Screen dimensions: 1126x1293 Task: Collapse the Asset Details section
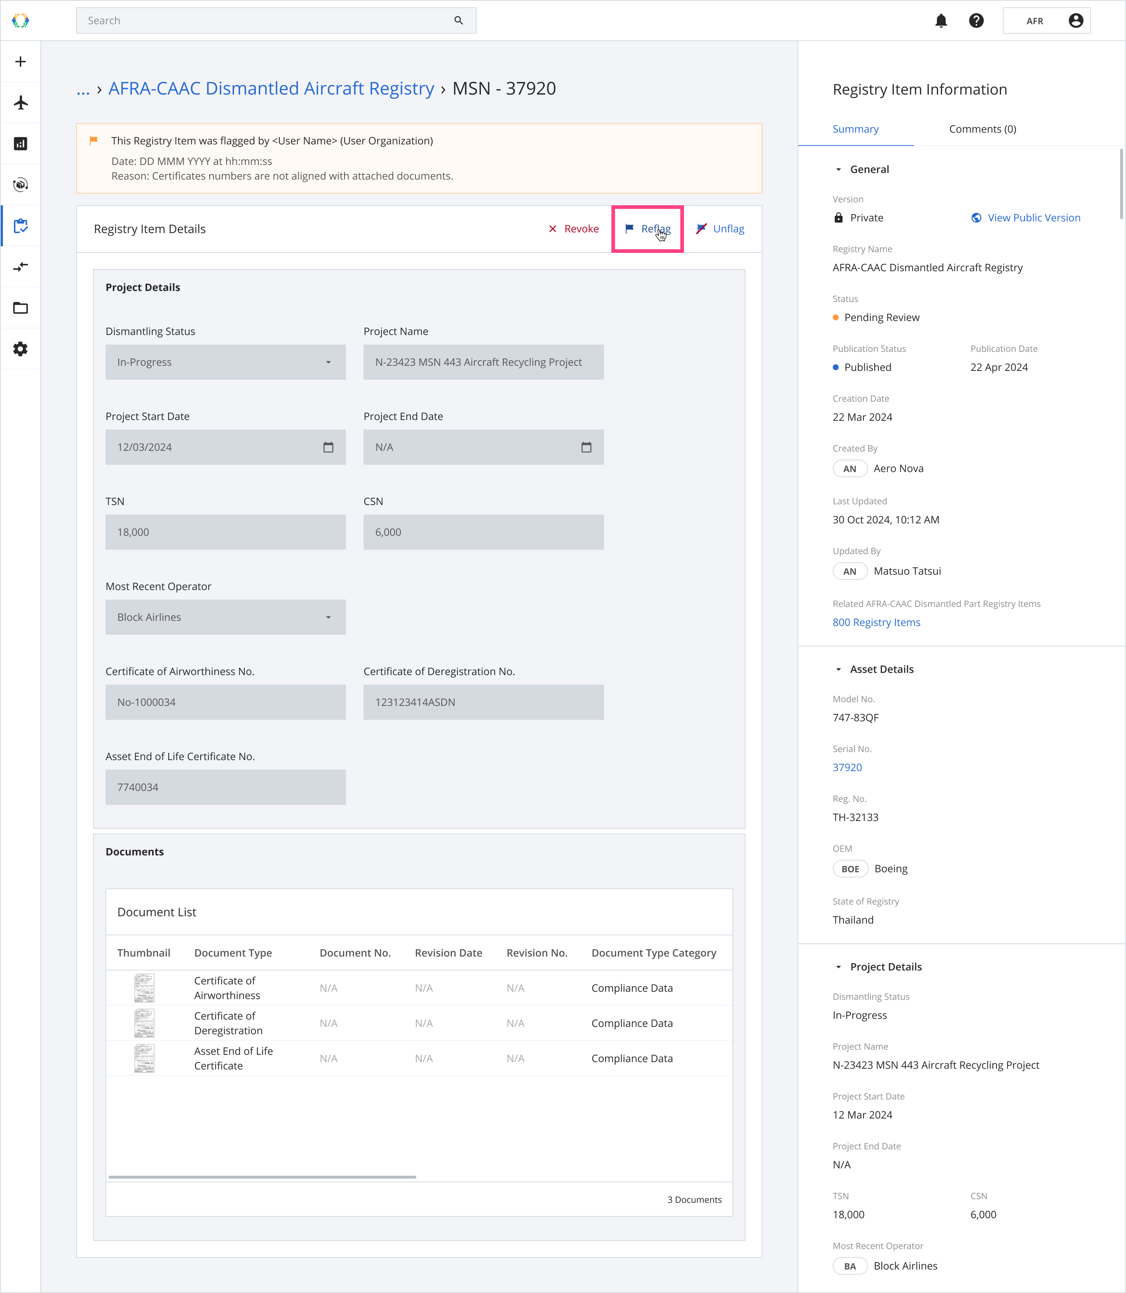click(838, 670)
